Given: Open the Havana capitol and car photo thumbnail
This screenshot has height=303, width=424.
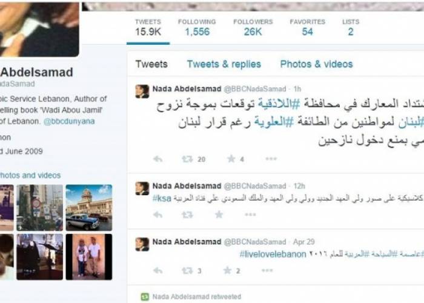Looking at the screenshot, I should (x=89, y=207).
